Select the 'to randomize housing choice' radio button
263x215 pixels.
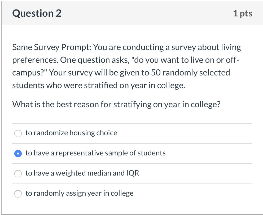pyautogui.click(x=18, y=133)
